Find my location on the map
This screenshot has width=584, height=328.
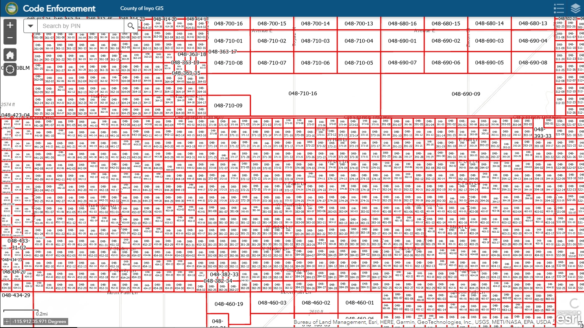tap(10, 69)
